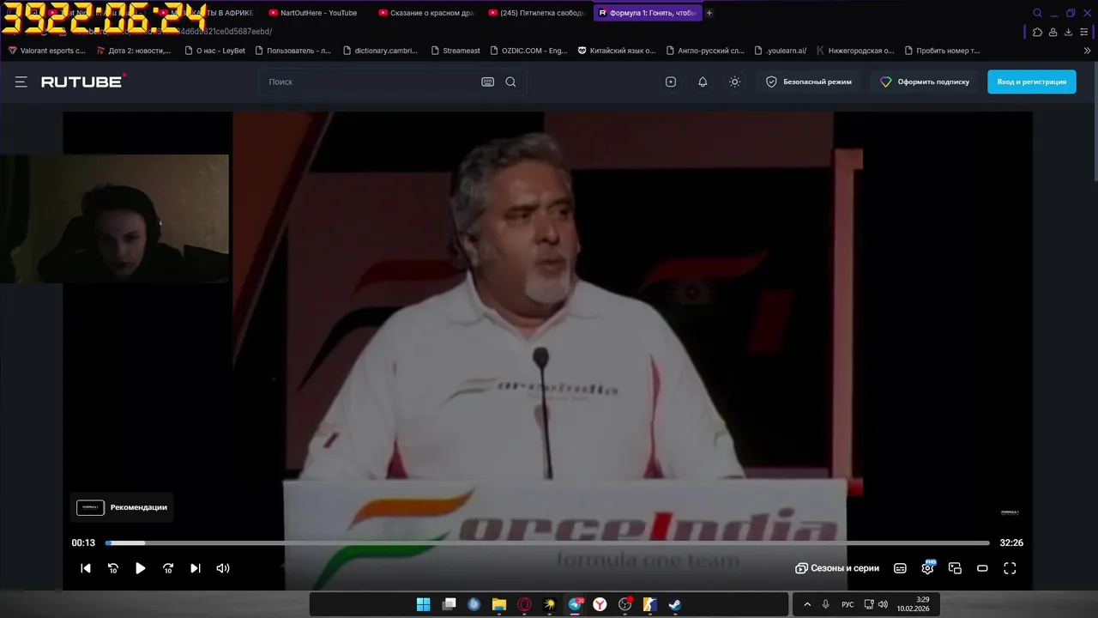The image size is (1098, 618).
Task: Skip to next video
Action: (195, 568)
